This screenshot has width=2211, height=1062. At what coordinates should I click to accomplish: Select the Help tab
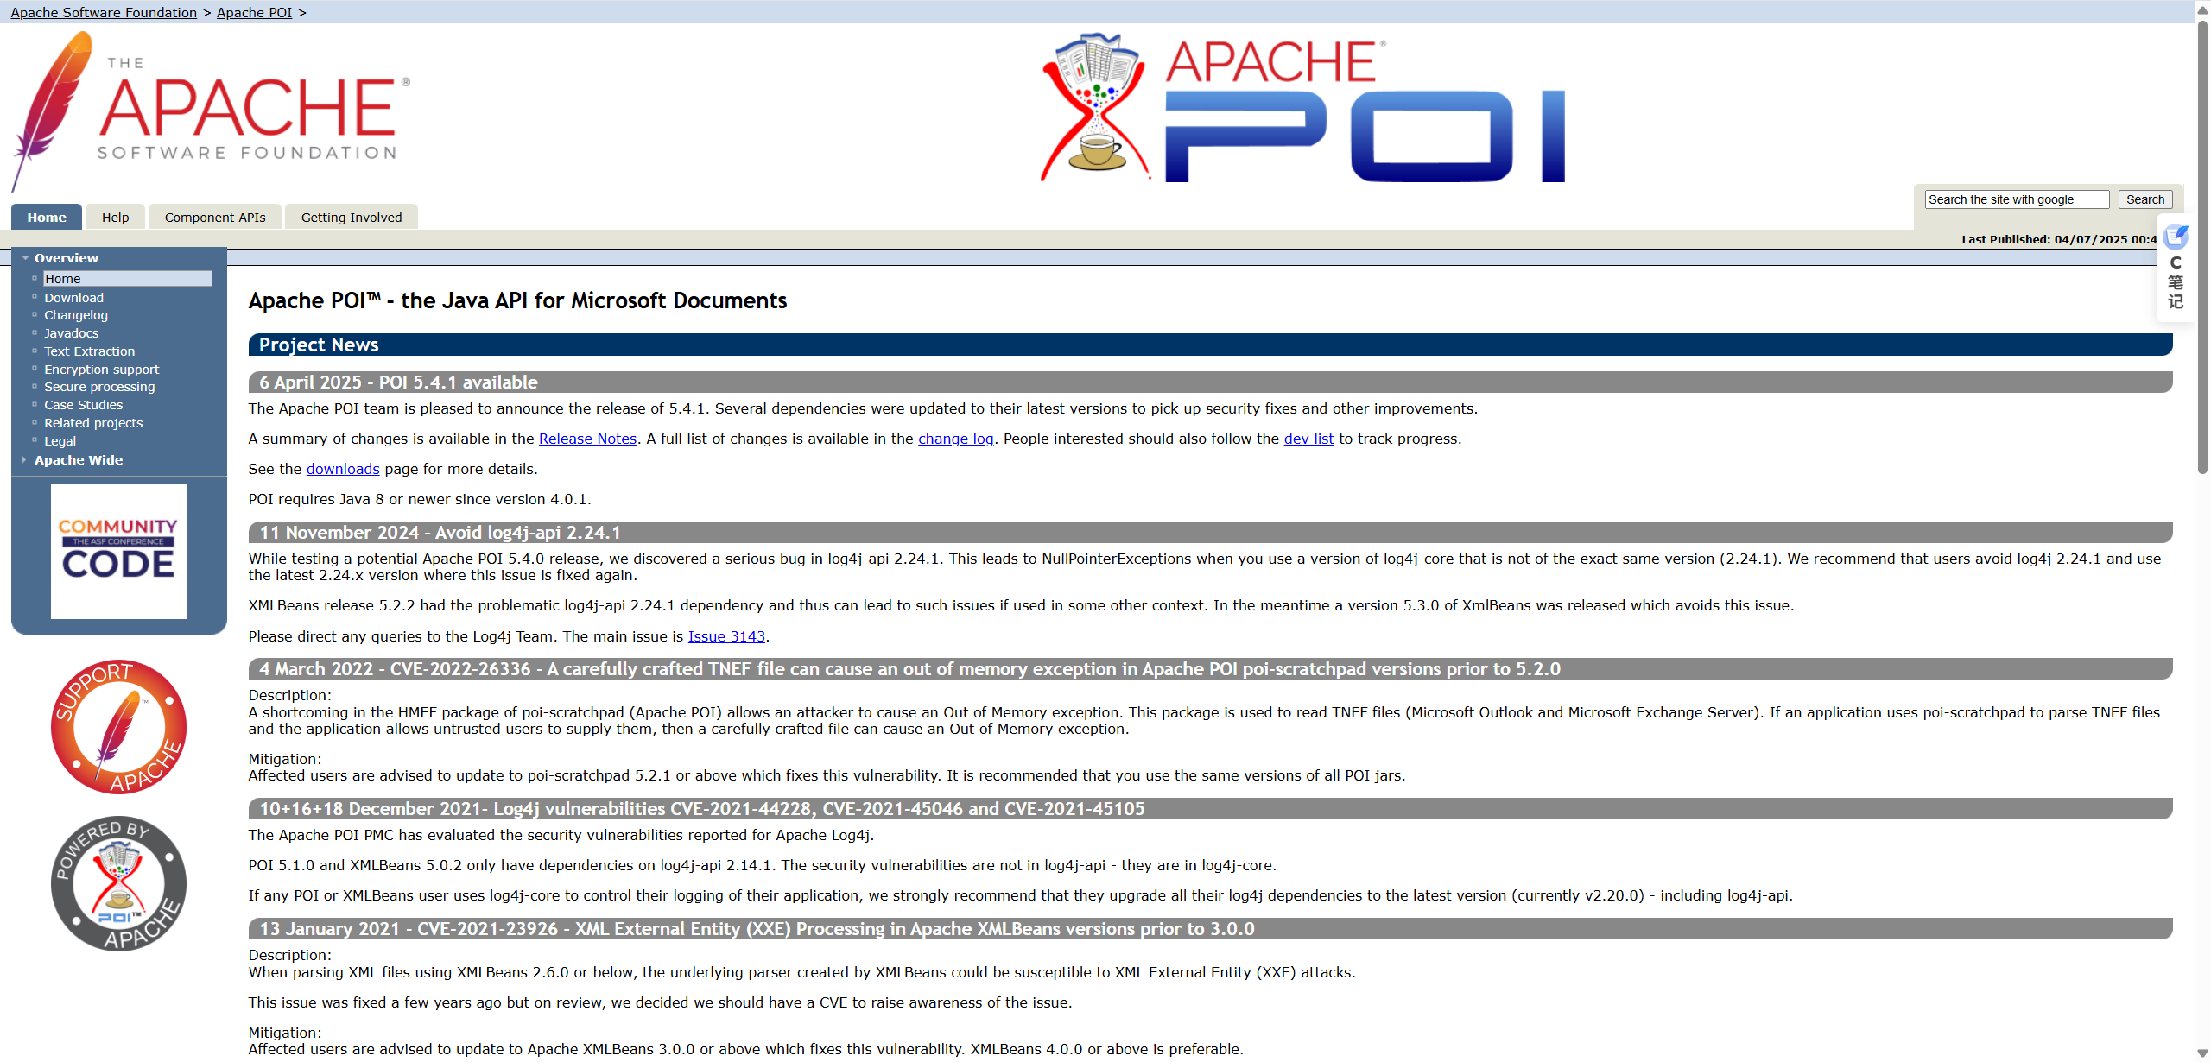click(x=115, y=218)
